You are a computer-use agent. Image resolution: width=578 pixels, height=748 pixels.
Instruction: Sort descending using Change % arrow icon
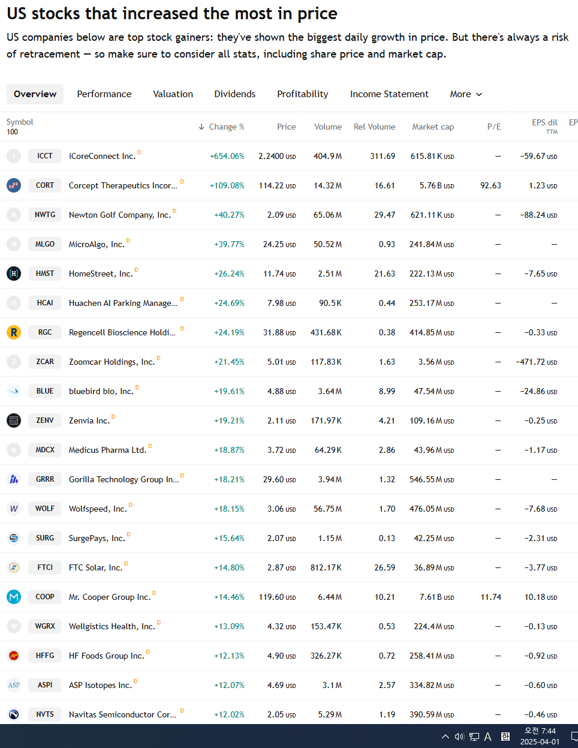(x=201, y=127)
